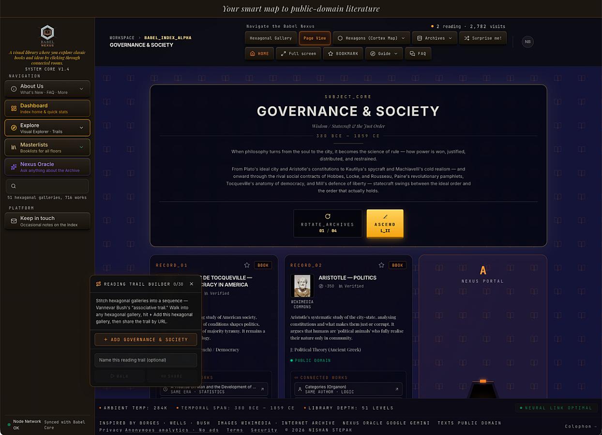Click the Dashboard grid icon

click(14, 108)
